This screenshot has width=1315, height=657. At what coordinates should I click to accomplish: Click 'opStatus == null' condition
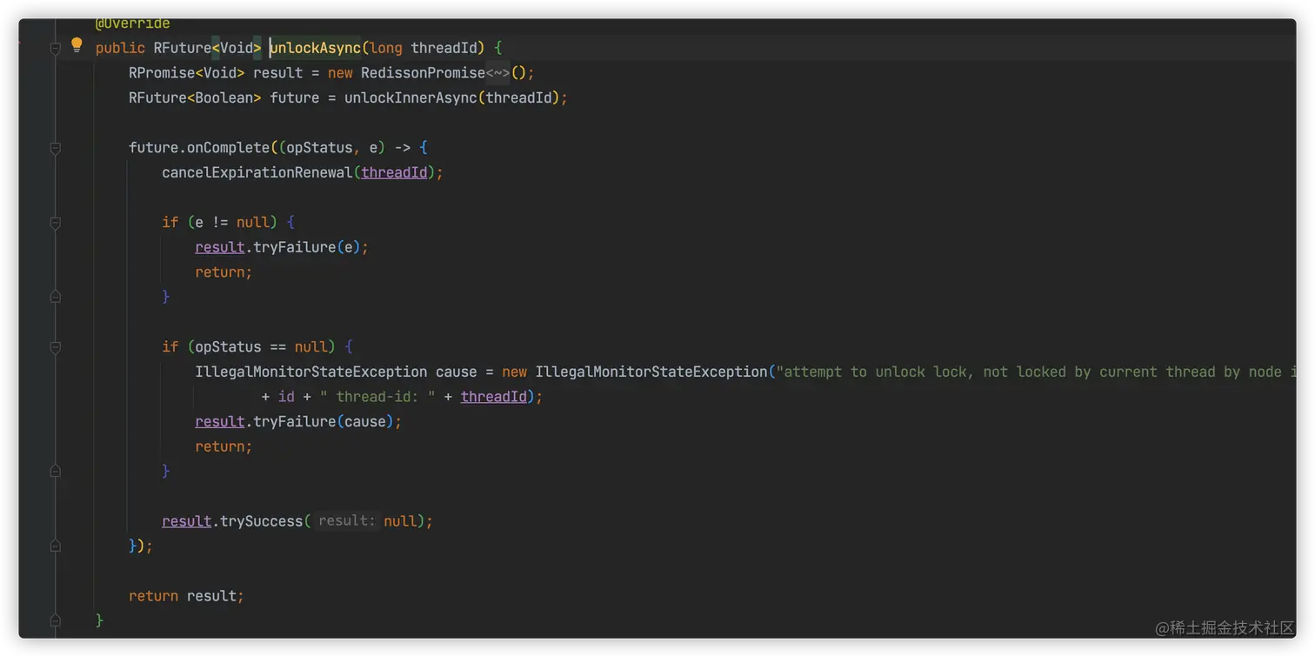[x=261, y=347]
